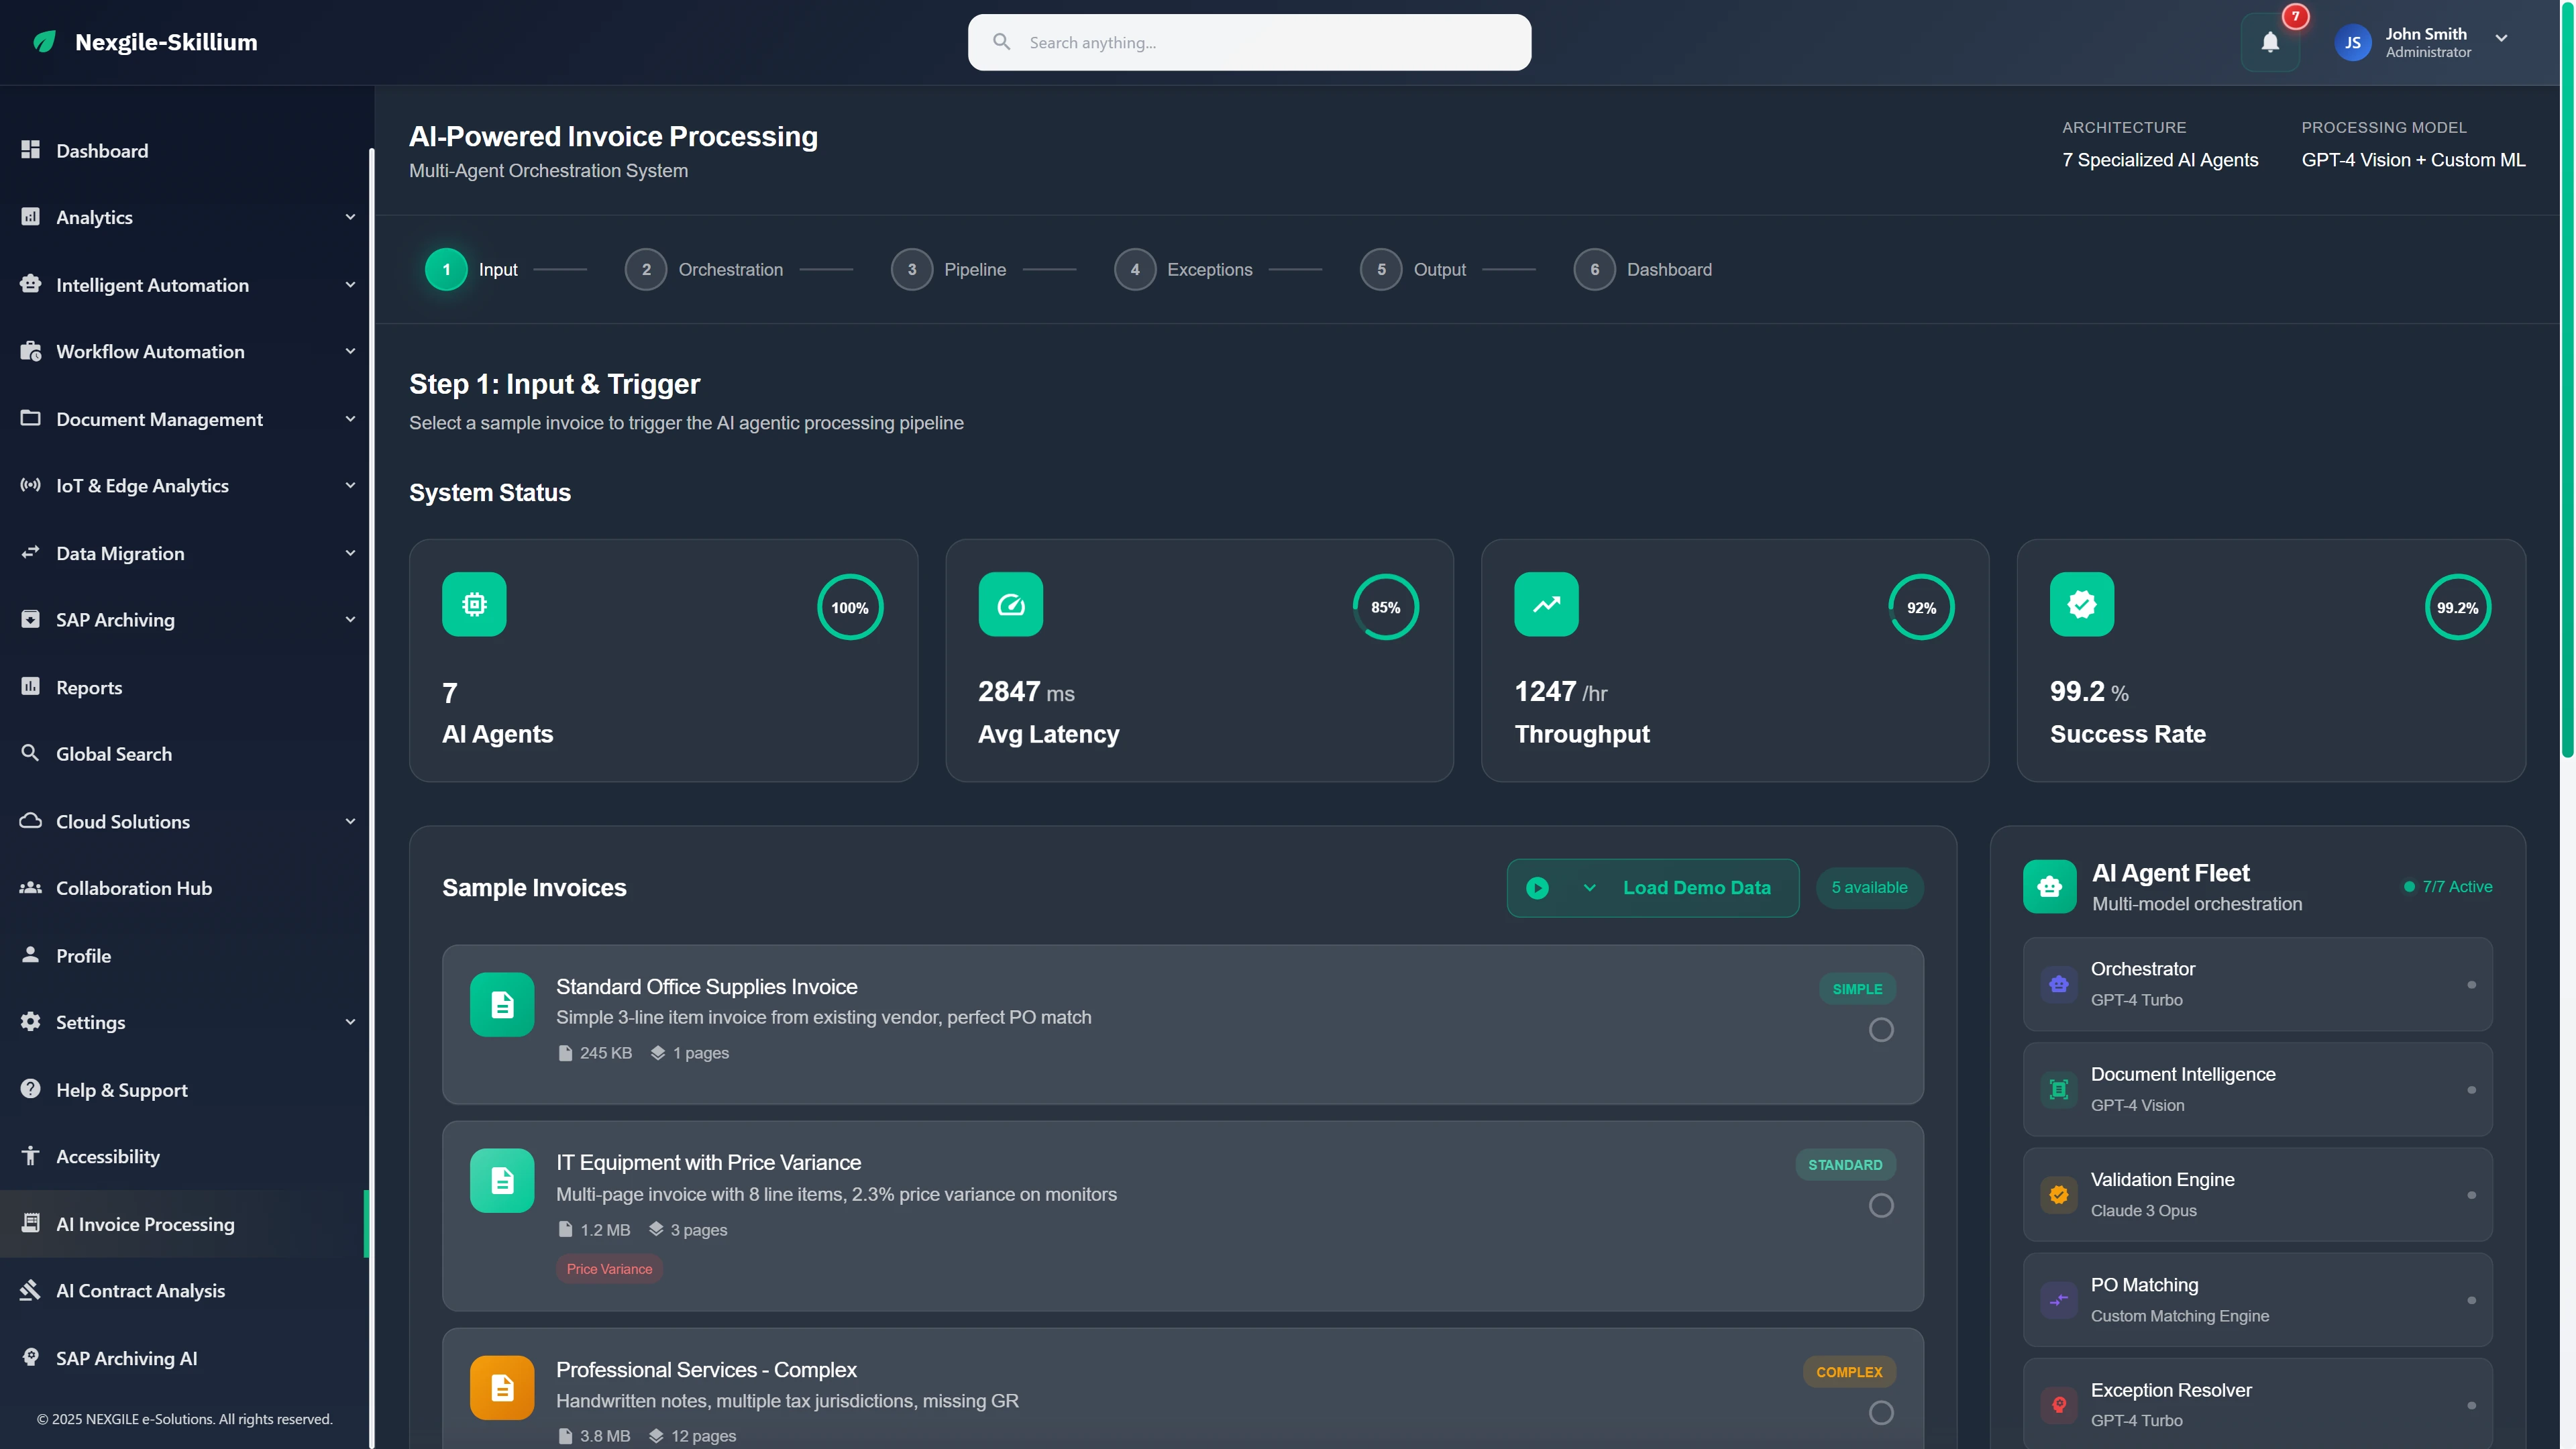The height and width of the screenshot is (1449, 2576).
Task: Click the Document Intelligence agent icon
Action: pos(2059,1089)
